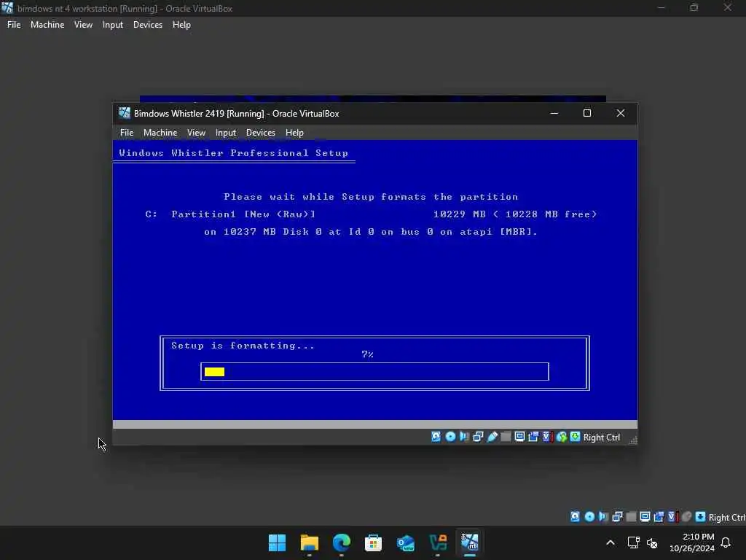Viewport: 746px width, 560px height.
Task: Open View menu in Whistler VM window
Action: pyautogui.click(x=196, y=133)
